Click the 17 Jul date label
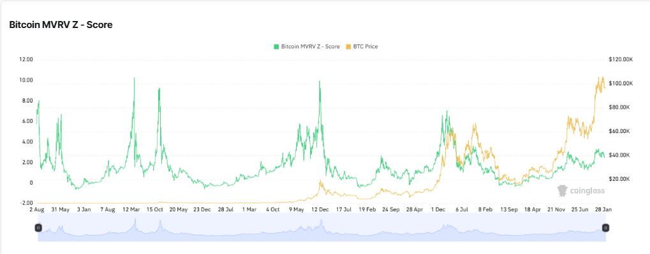 pyautogui.click(x=344, y=209)
